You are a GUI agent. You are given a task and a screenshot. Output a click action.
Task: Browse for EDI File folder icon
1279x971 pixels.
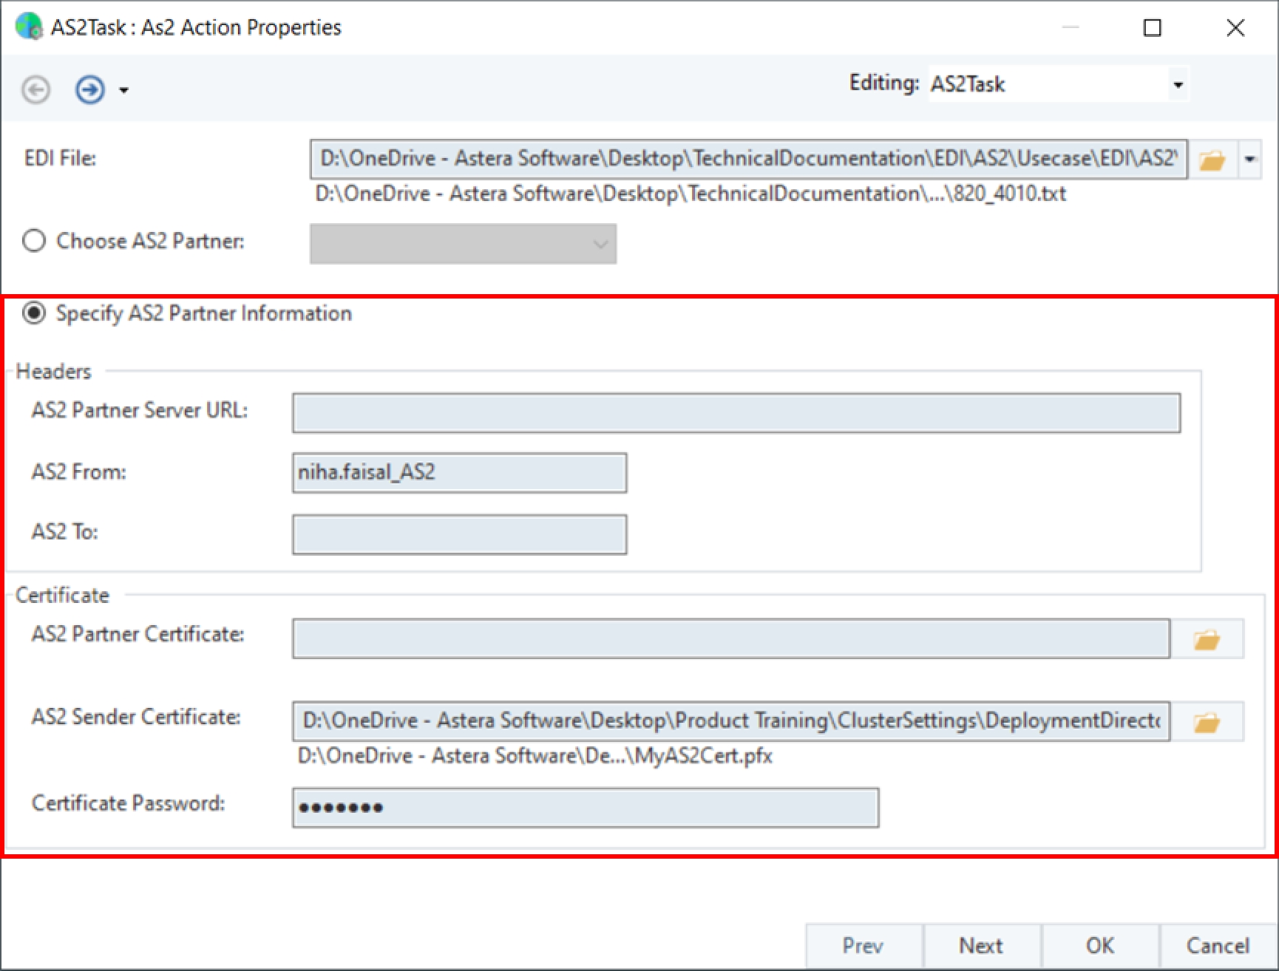pos(1212,160)
